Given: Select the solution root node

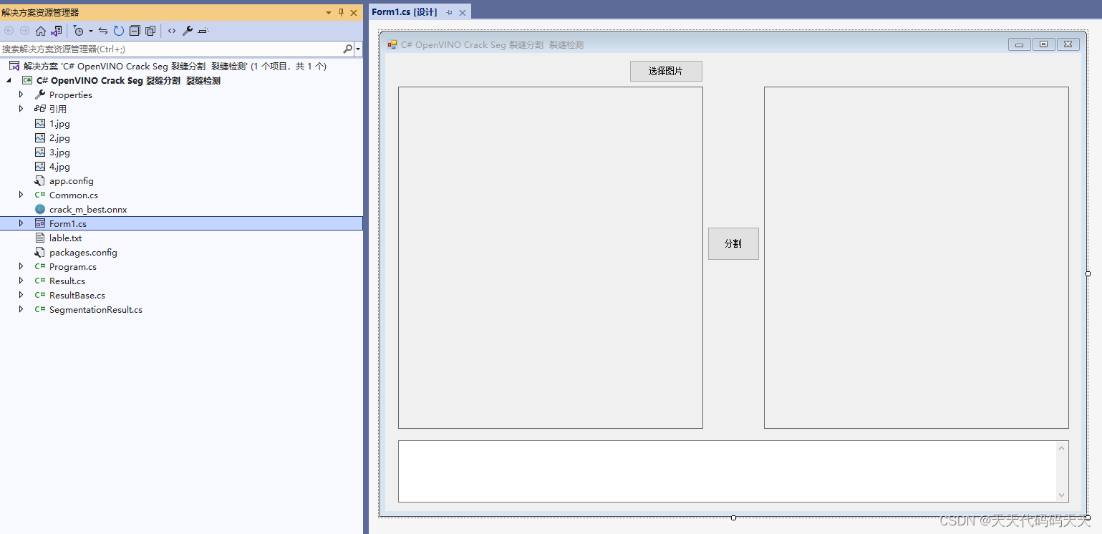Looking at the screenshot, I should 175,66.
